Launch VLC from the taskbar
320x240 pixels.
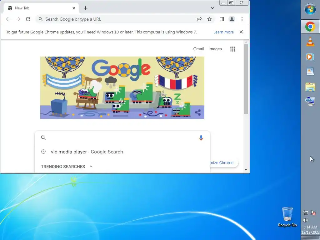(310, 42)
